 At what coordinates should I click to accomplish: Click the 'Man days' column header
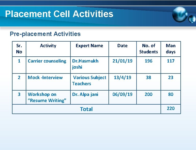pos(171,49)
